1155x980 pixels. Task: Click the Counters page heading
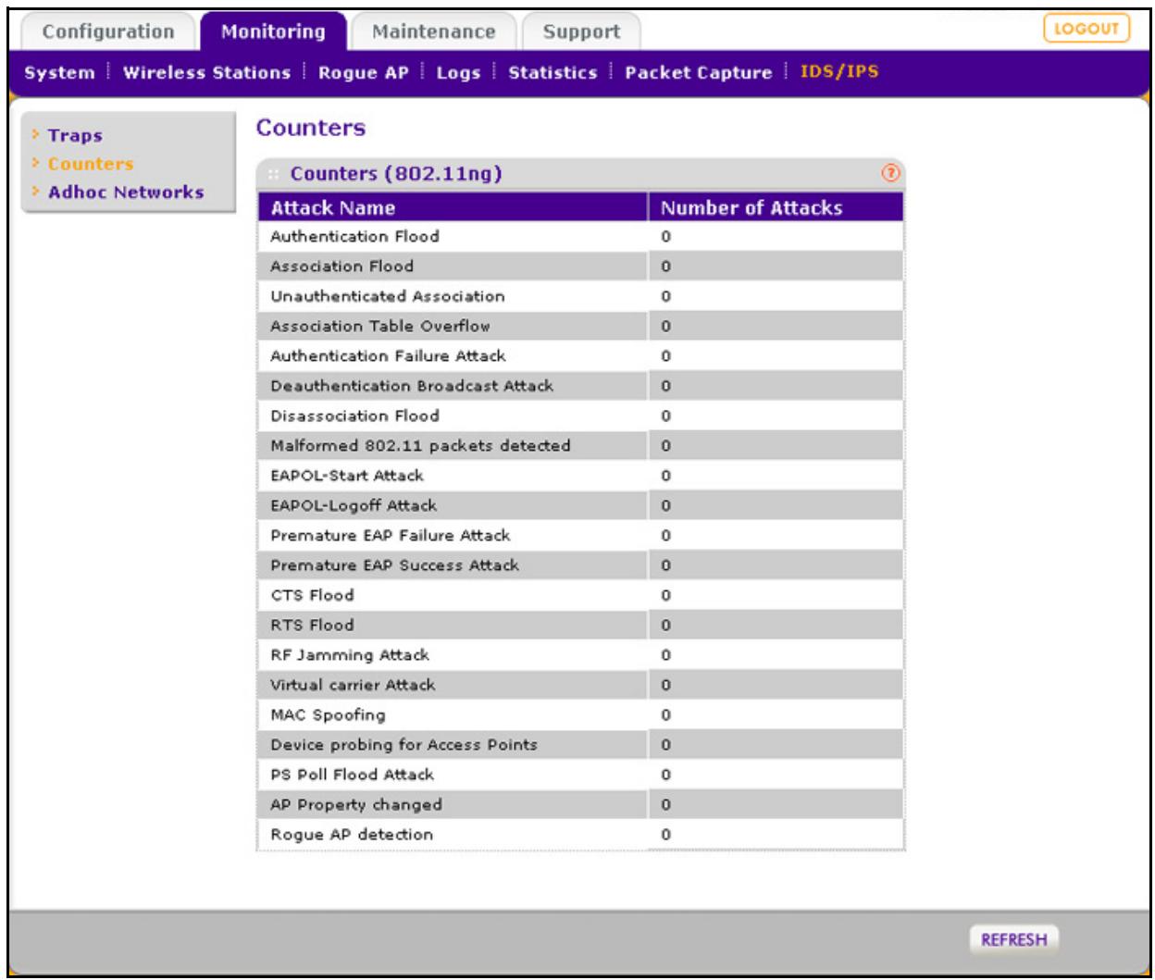(311, 128)
